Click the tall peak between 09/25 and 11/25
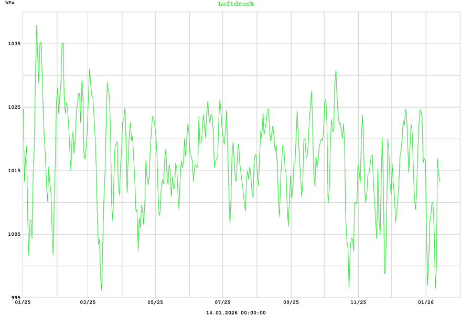 pyautogui.click(x=336, y=70)
